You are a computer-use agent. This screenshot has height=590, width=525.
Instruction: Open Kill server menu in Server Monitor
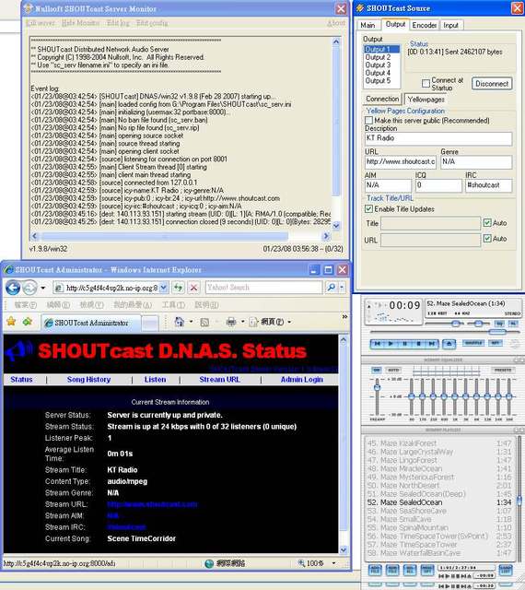(x=41, y=23)
